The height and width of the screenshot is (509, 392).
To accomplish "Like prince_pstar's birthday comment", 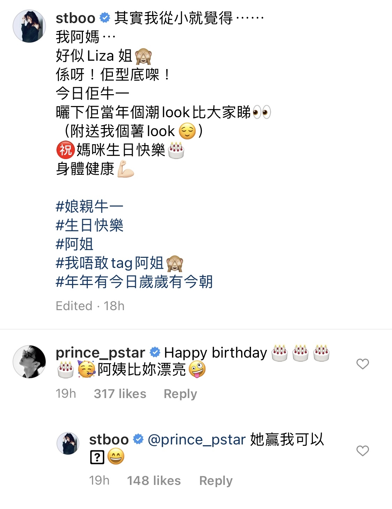I will (x=362, y=364).
